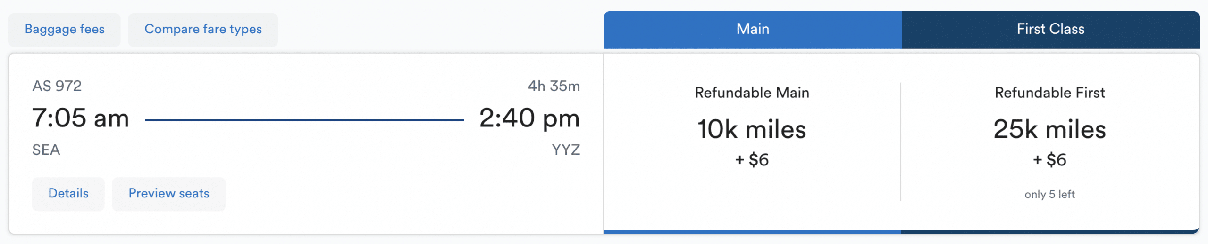The image size is (1208, 244).
Task: Open the Baggage fees link
Action: [x=65, y=30]
